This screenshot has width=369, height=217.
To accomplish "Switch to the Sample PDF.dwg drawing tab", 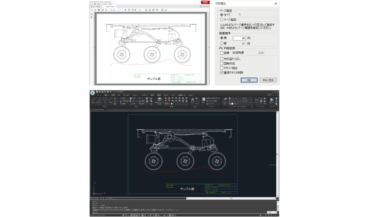I will (x=98, y=109).
